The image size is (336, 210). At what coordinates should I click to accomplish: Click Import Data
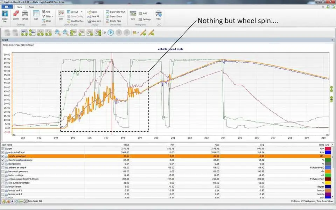[114, 16]
